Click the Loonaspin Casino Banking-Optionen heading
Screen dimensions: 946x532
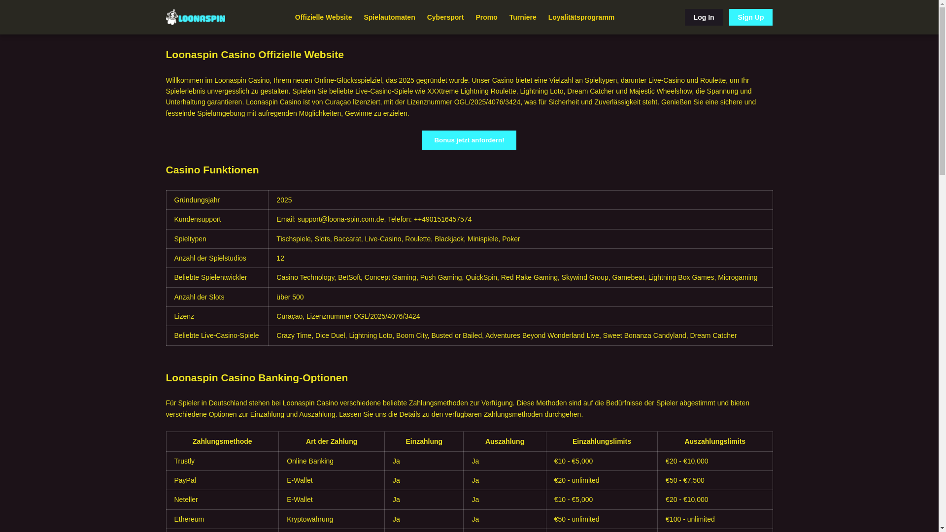[257, 378]
